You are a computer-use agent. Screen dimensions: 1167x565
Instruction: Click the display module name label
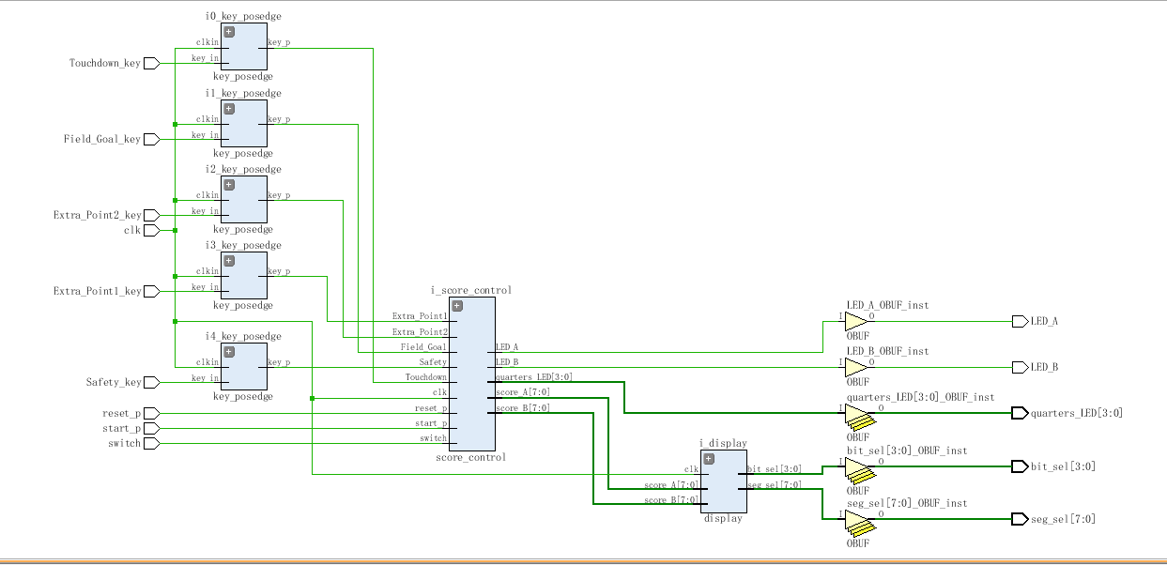pyautogui.click(x=723, y=518)
